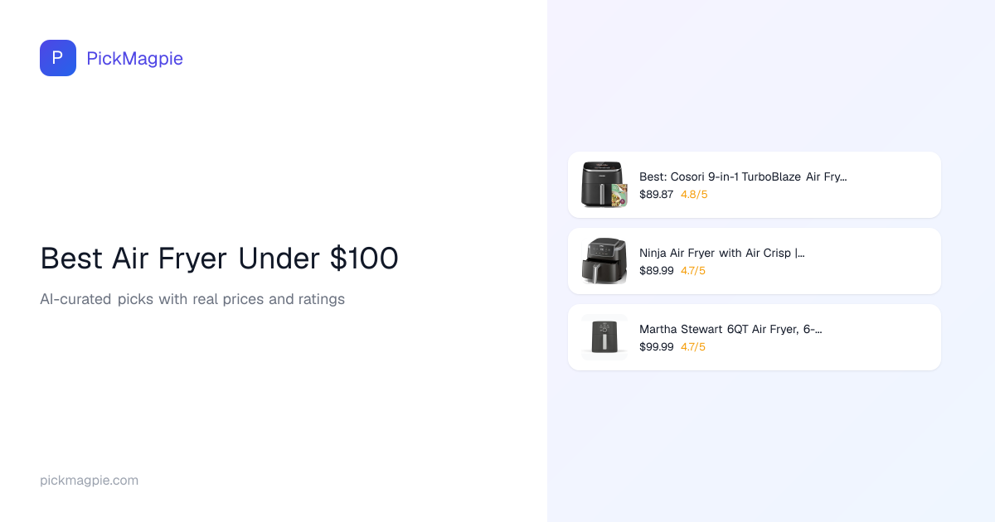The image size is (995, 522).
Task: Click the $89.87 price on Cosori
Action: 656,195
